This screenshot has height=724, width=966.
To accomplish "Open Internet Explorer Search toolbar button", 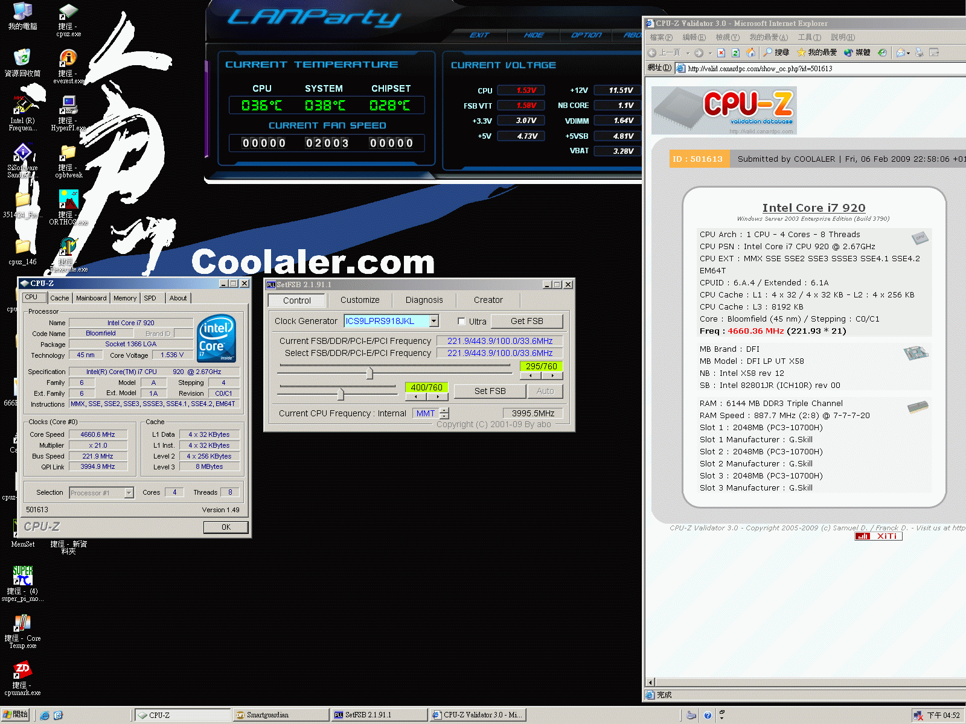I will [x=776, y=52].
